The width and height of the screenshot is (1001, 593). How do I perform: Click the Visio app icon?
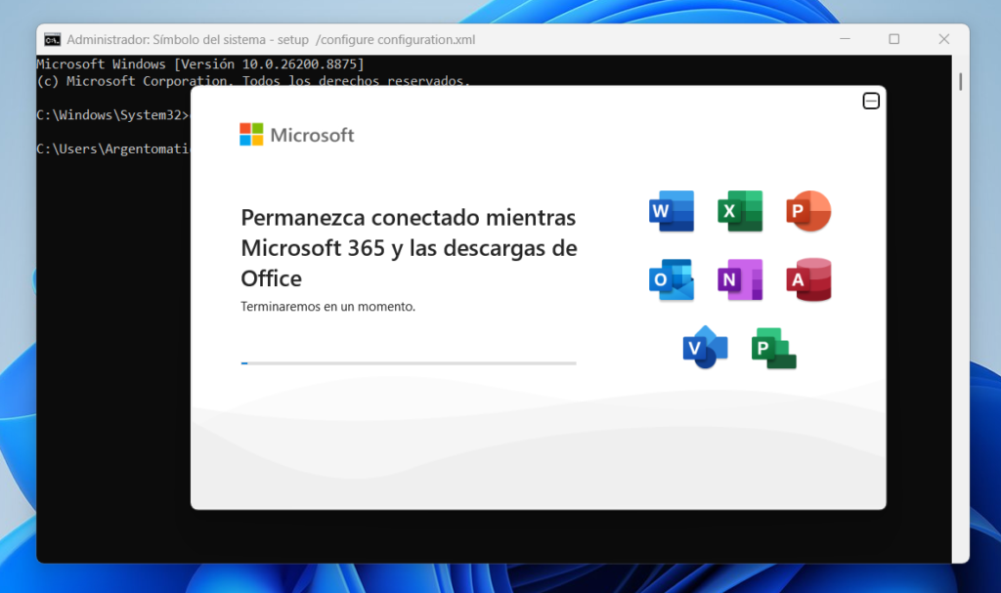tap(705, 348)
